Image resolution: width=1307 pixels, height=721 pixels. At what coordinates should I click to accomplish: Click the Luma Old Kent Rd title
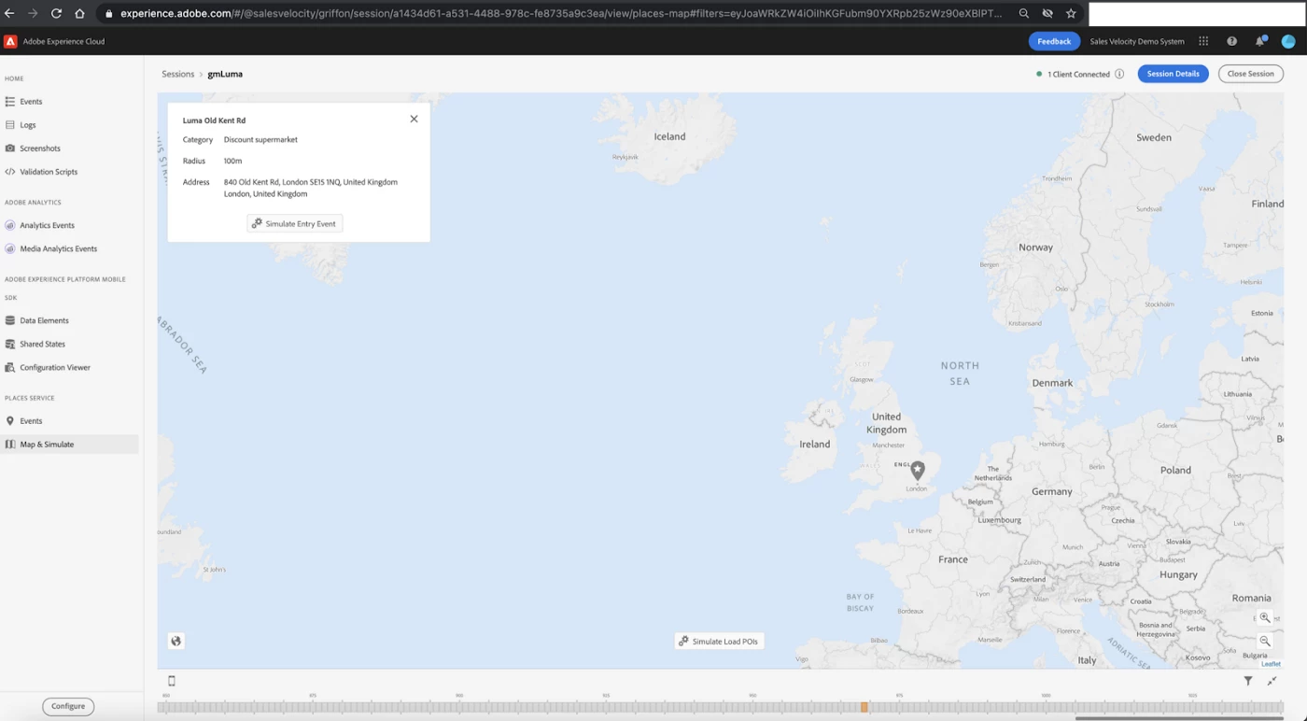pos(214,120)
